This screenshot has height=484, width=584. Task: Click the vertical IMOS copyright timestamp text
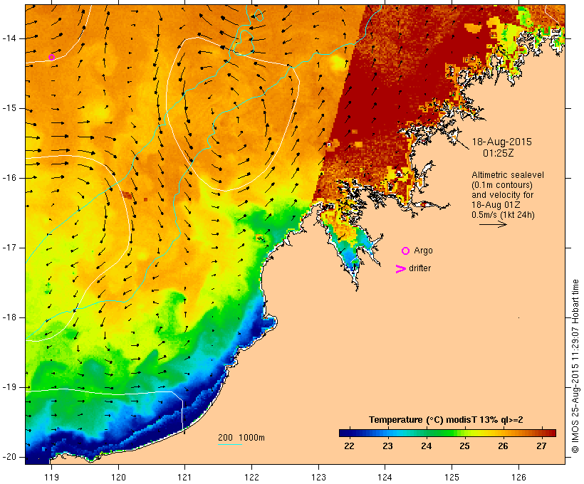[575, 366]
